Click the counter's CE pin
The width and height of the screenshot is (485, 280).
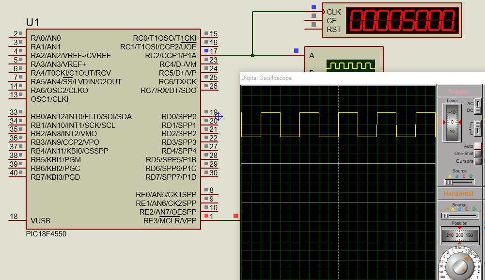point(314,20)
